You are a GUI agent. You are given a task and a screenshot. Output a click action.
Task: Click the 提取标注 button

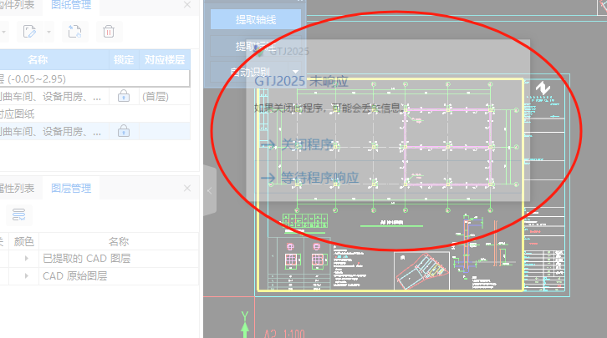[256, 47]
